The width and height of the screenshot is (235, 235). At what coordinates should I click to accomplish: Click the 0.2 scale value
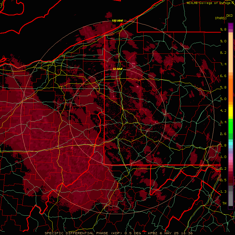coord(223,169)
